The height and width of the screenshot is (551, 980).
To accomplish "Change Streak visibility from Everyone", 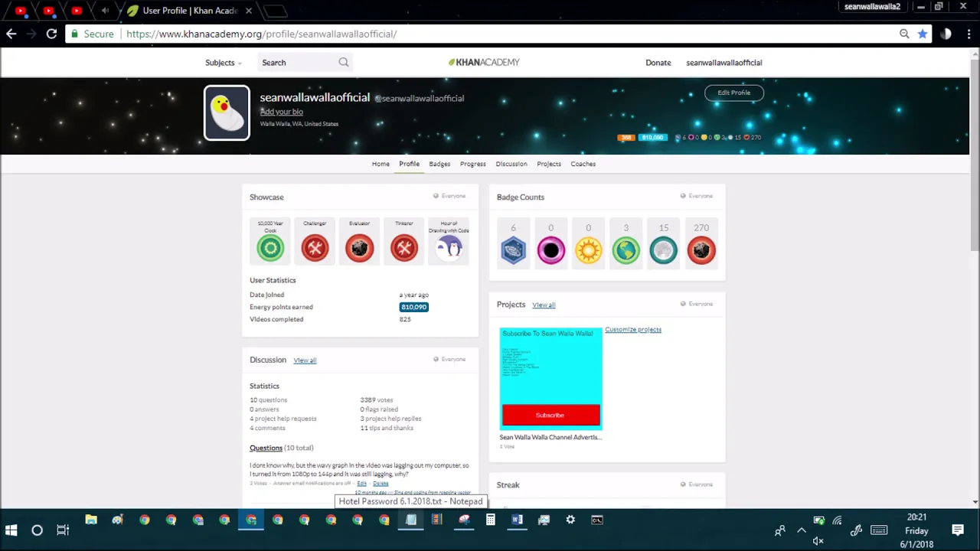I will coord(697,484).
